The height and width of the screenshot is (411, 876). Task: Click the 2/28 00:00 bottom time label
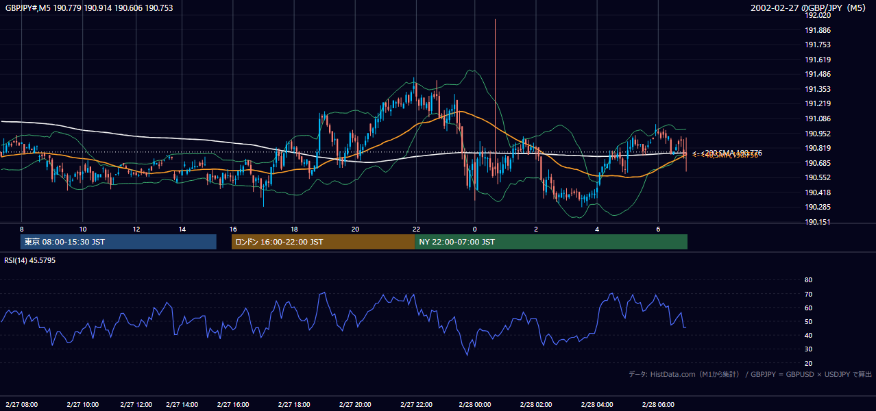point(475,404)
